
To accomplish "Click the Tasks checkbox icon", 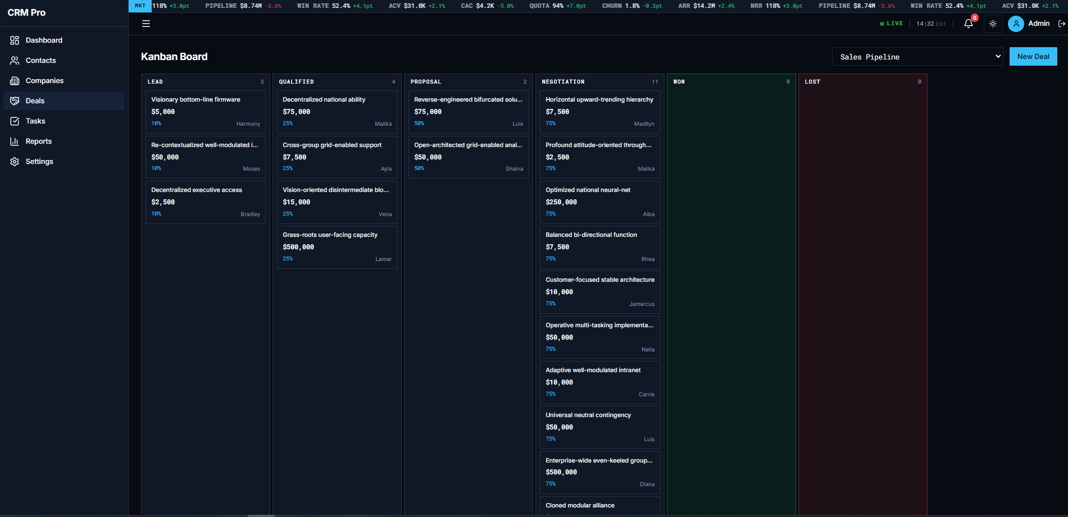I will (15, 121).
